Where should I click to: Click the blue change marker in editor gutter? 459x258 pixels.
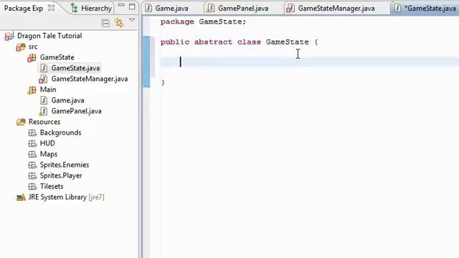(146, 62)
